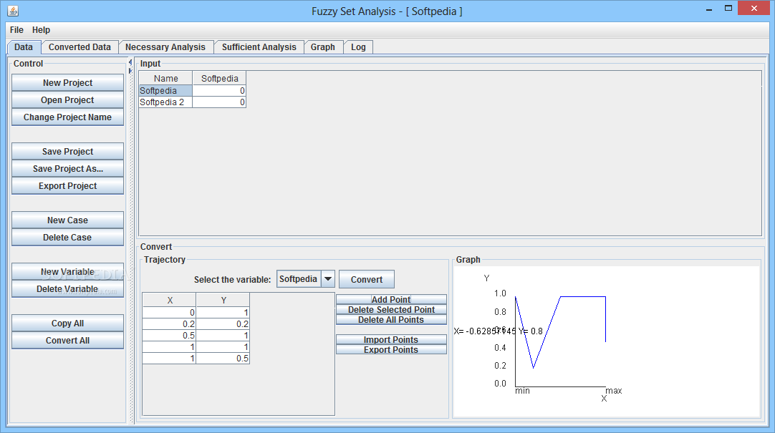Click the Delete Case button
The height and width of the screenshot is (433, 775).
68,237
